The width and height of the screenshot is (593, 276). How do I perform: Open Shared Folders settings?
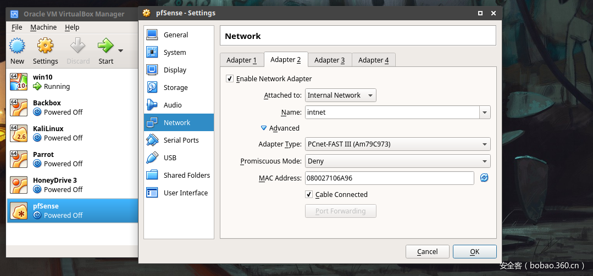[186, 175]
